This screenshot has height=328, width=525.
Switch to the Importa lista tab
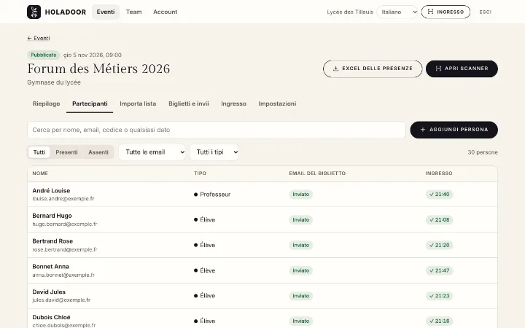138,104
